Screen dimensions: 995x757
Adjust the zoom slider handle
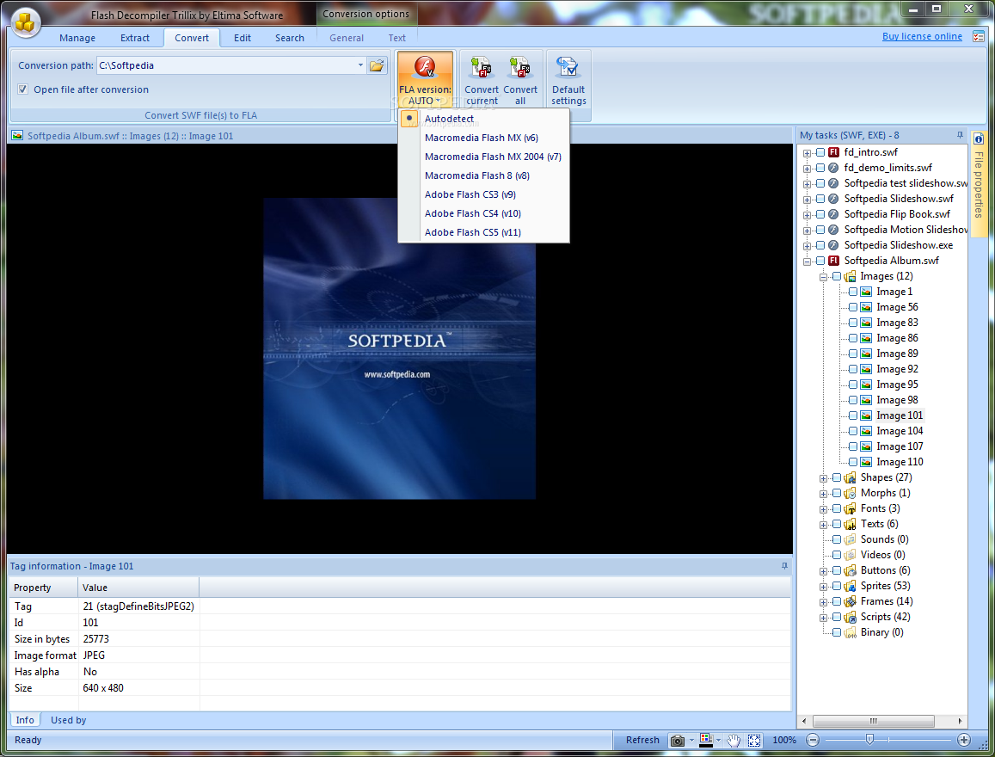(x=869, y=739)
